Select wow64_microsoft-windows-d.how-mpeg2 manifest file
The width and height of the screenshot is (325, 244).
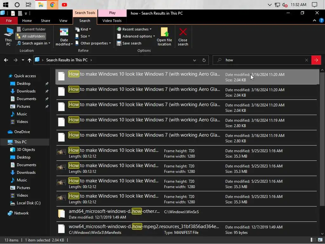pyautogui.click(x=186, y=229)
